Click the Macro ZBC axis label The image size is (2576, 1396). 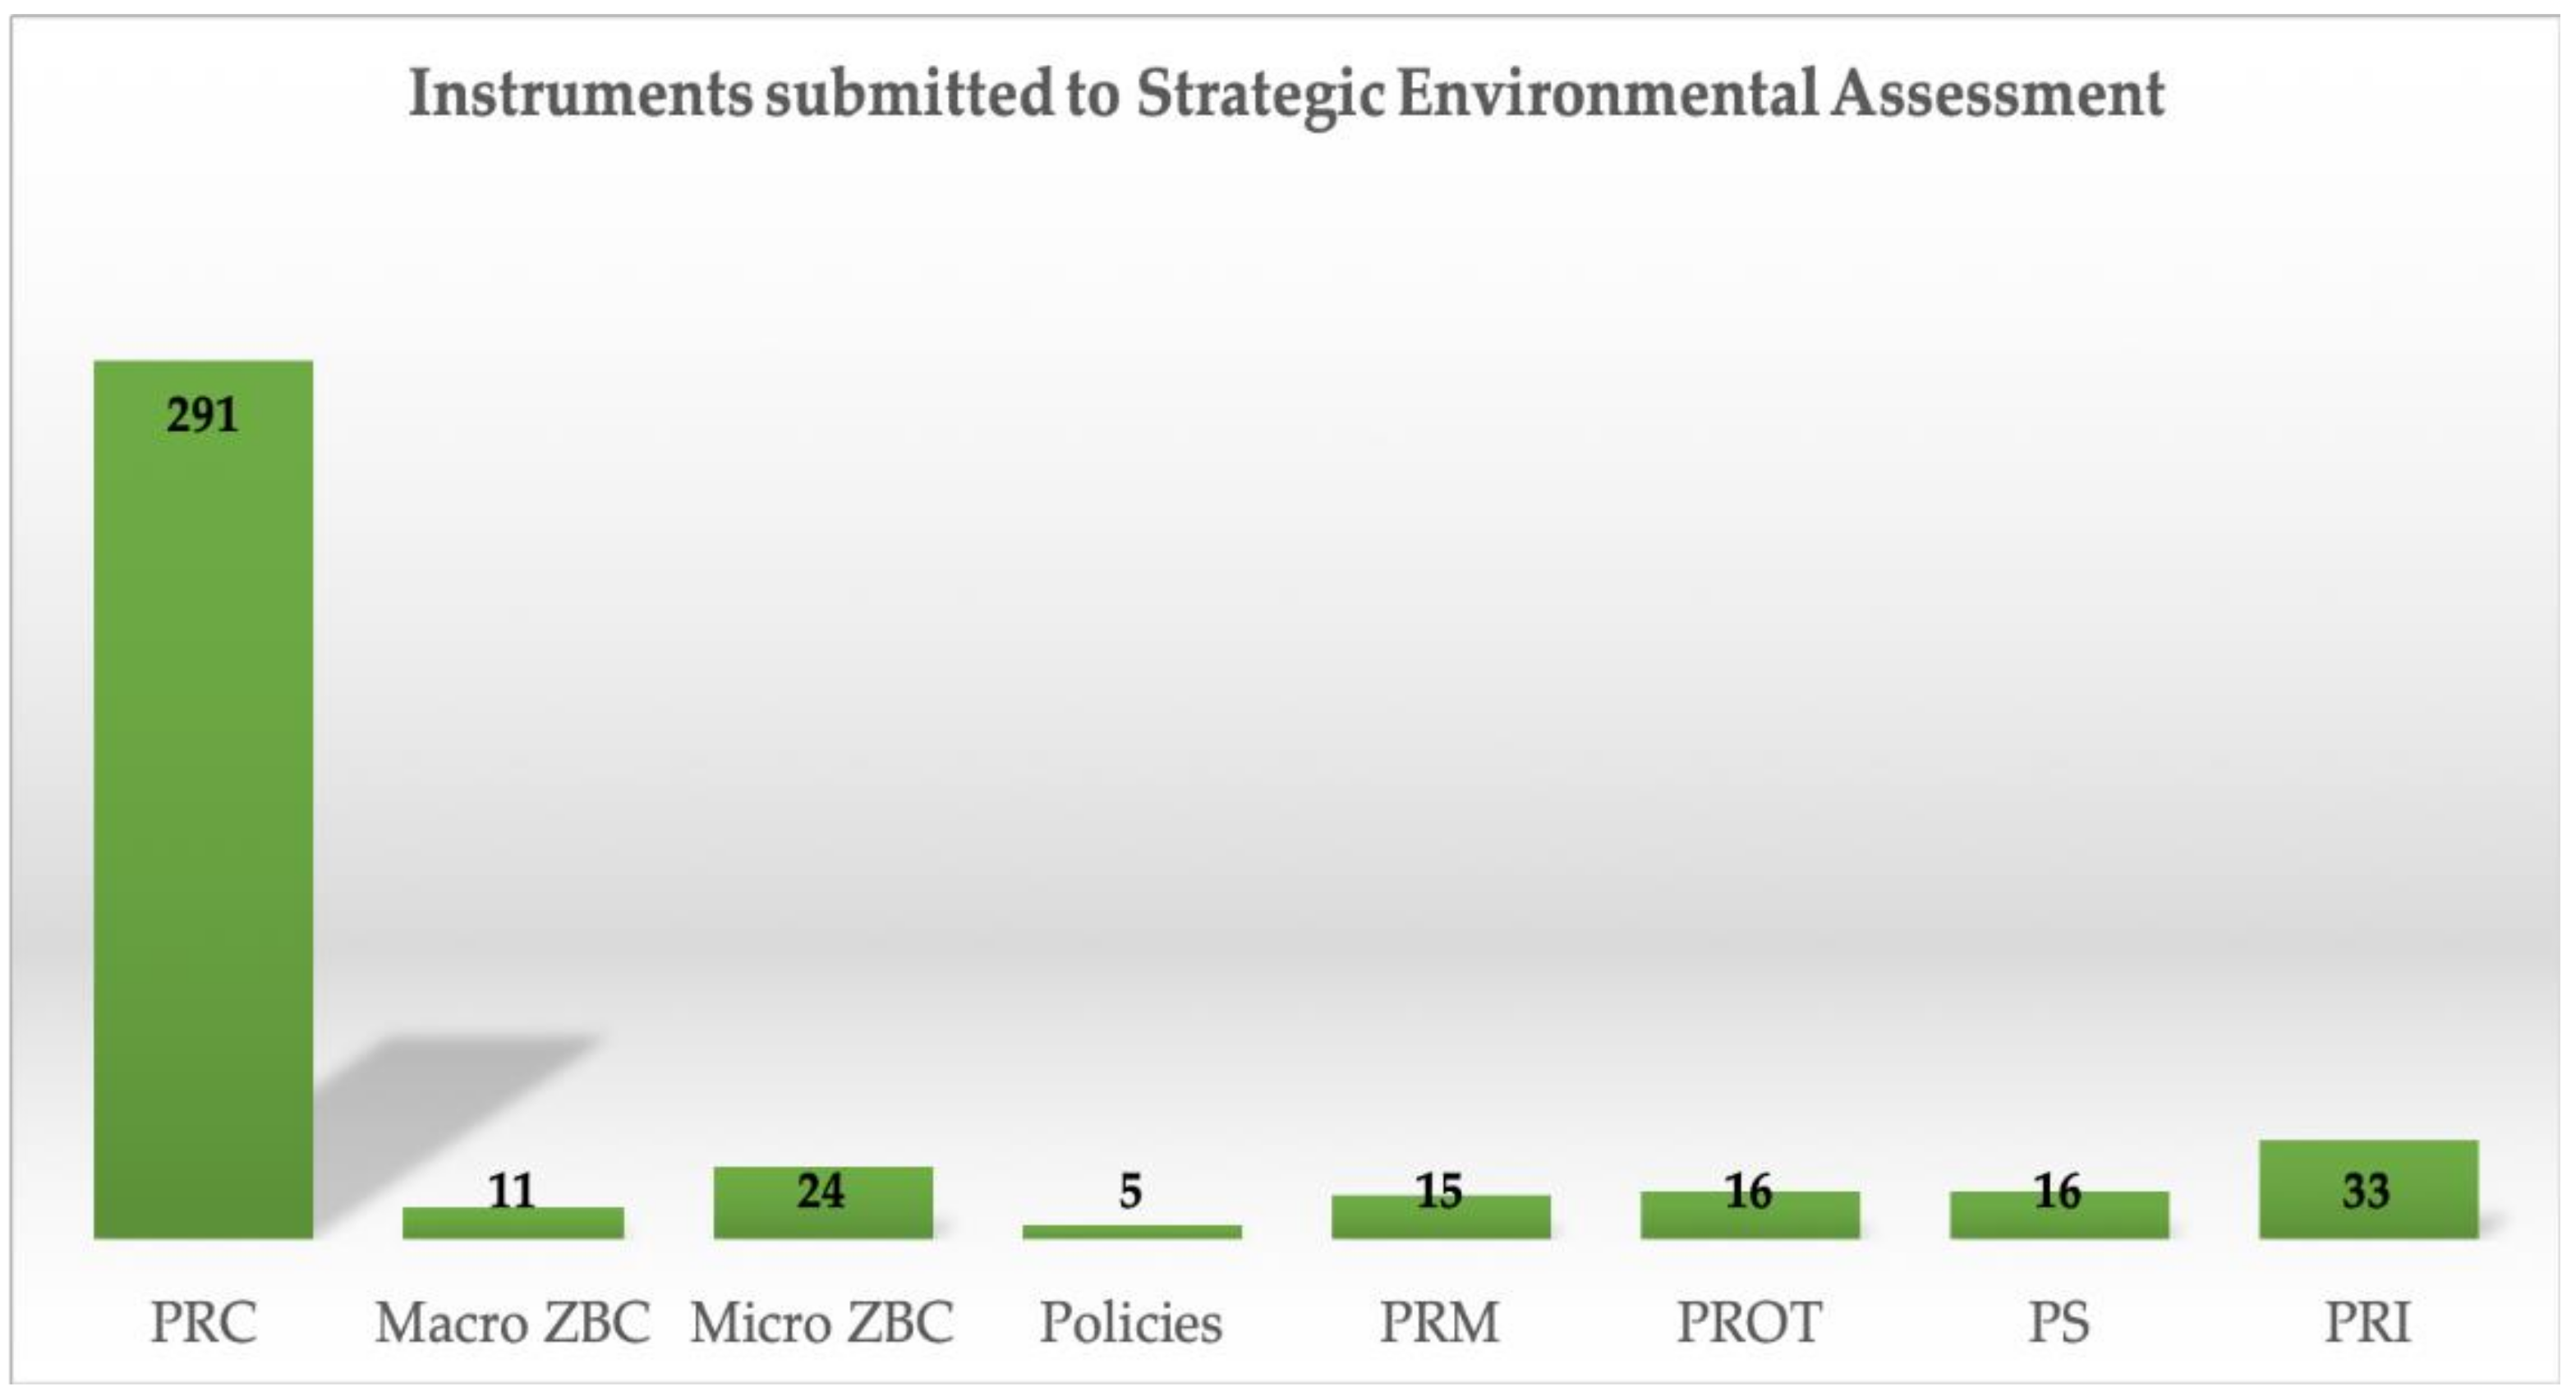513,1322
